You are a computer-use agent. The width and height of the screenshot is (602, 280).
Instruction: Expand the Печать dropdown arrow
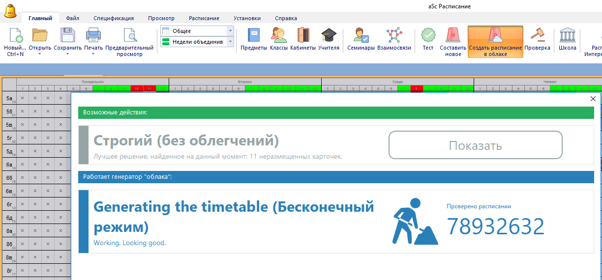click(93, 54)
